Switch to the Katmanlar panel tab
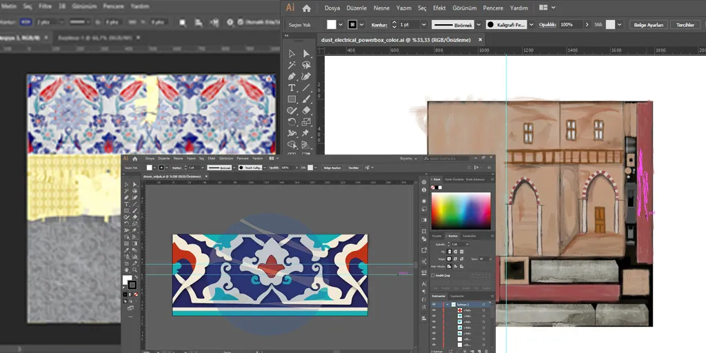 point(438,296)
